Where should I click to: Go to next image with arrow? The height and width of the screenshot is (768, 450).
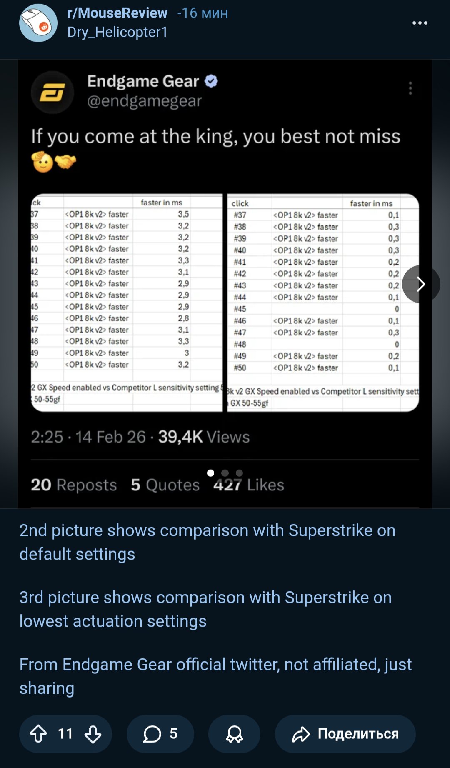[x=421, y=284]
